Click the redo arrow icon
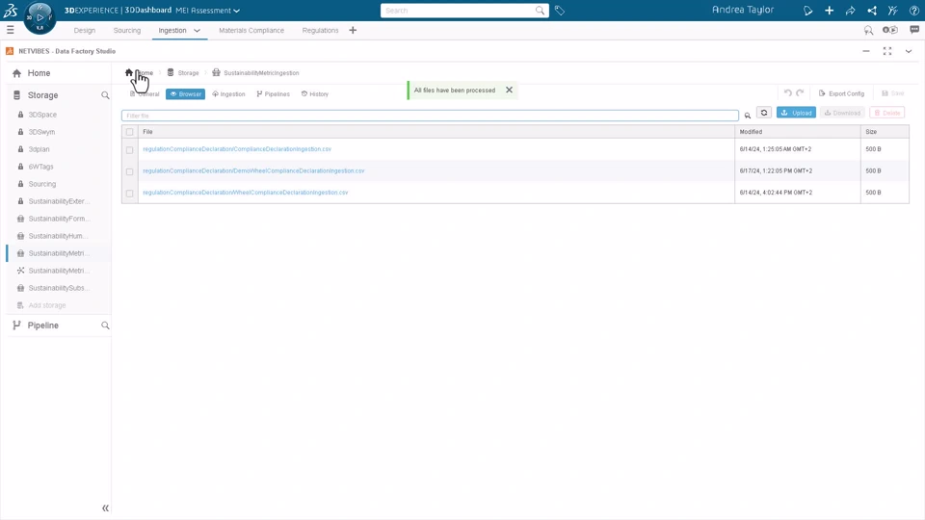Image resolution: width=925 pixels, height=520 pixels. tap(800, 93)
